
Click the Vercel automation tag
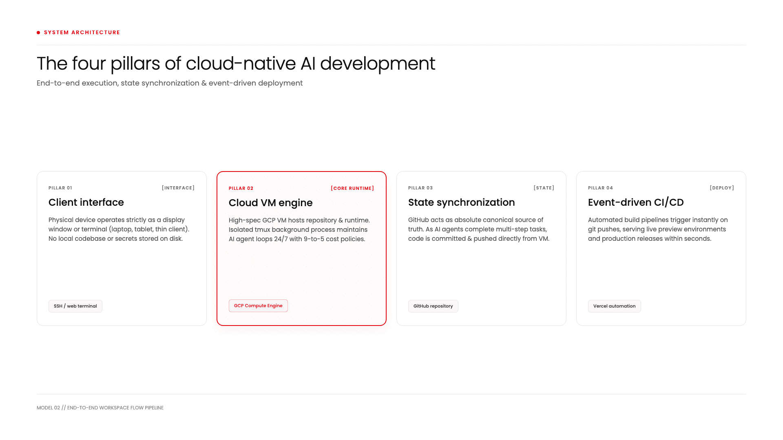(614, 306)
